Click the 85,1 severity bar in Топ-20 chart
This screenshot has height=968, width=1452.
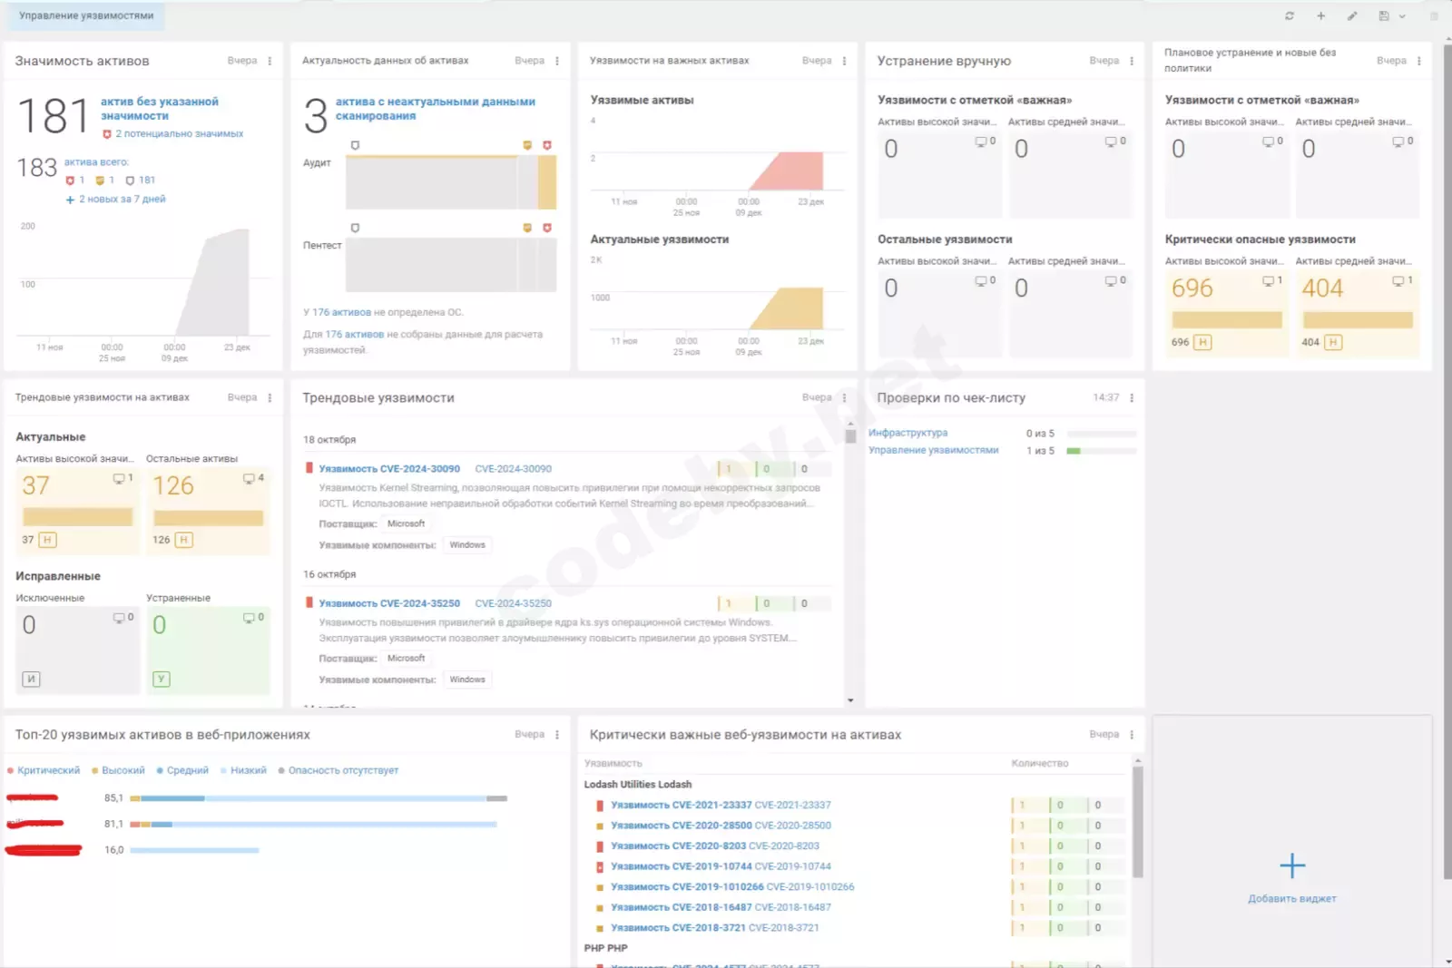point(319,798)
